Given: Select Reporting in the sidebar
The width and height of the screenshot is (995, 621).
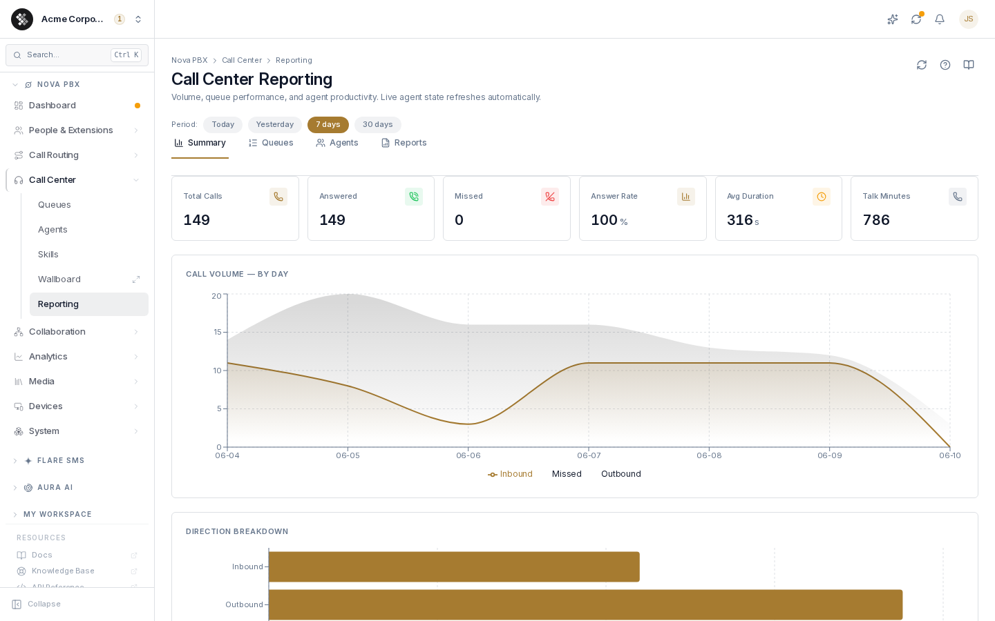Looking at the screenshot, I should 88,304.
